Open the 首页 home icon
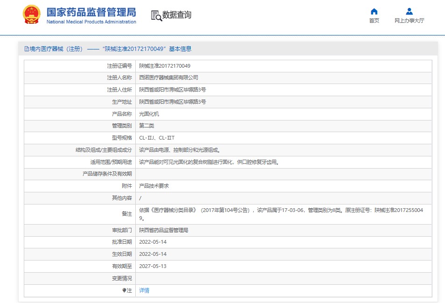This screenshot has height=303, width=445. tap(374, 11)
